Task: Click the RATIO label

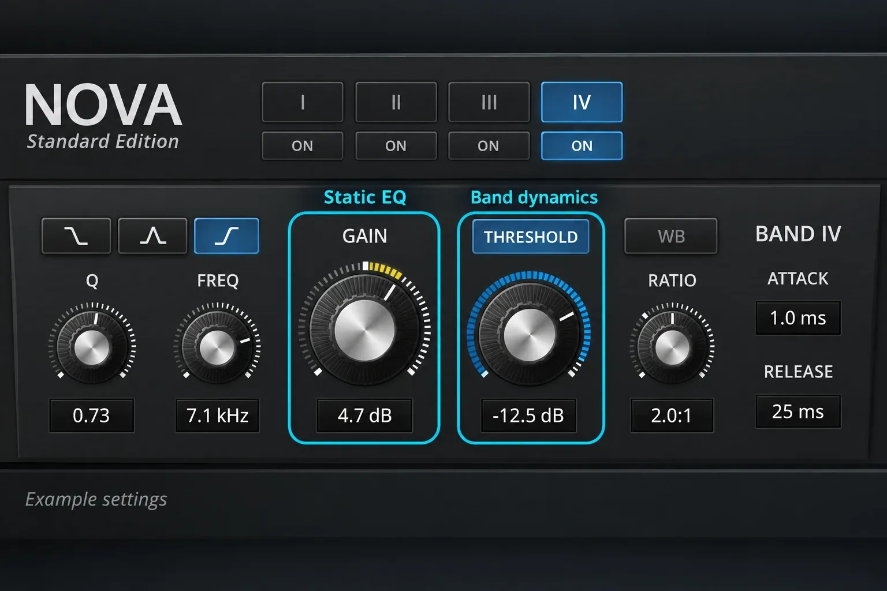Action: point(672,280)
